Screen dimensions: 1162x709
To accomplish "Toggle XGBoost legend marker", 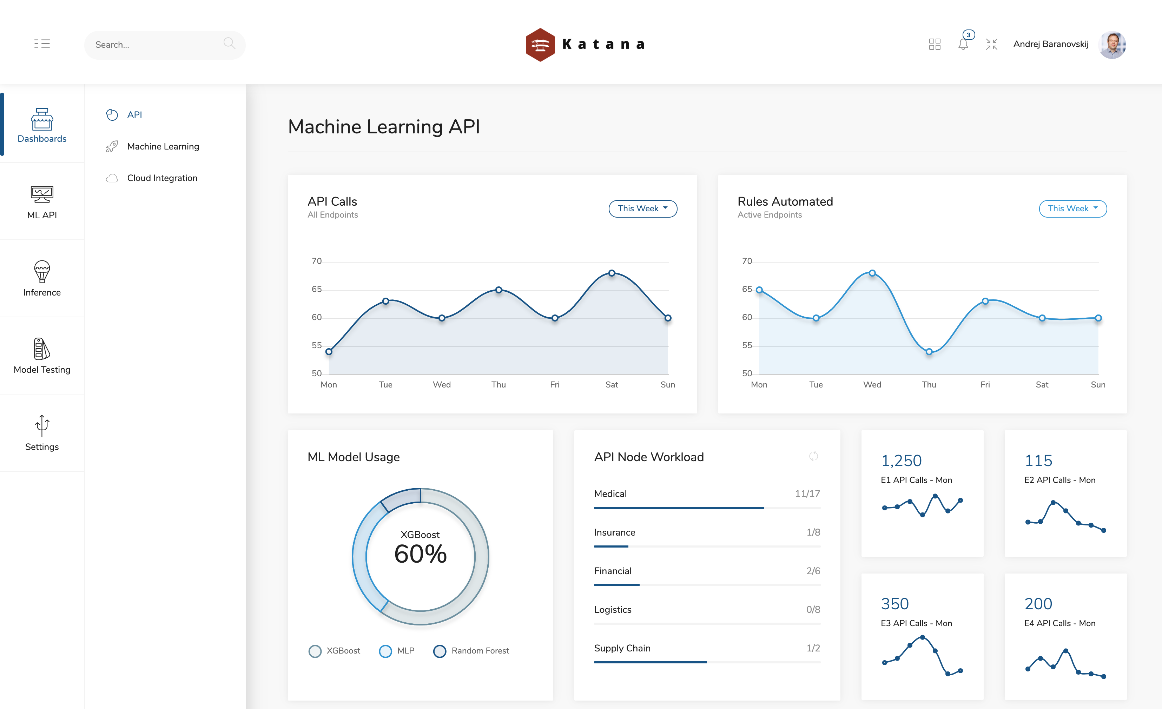I will (x=315, y=651).
